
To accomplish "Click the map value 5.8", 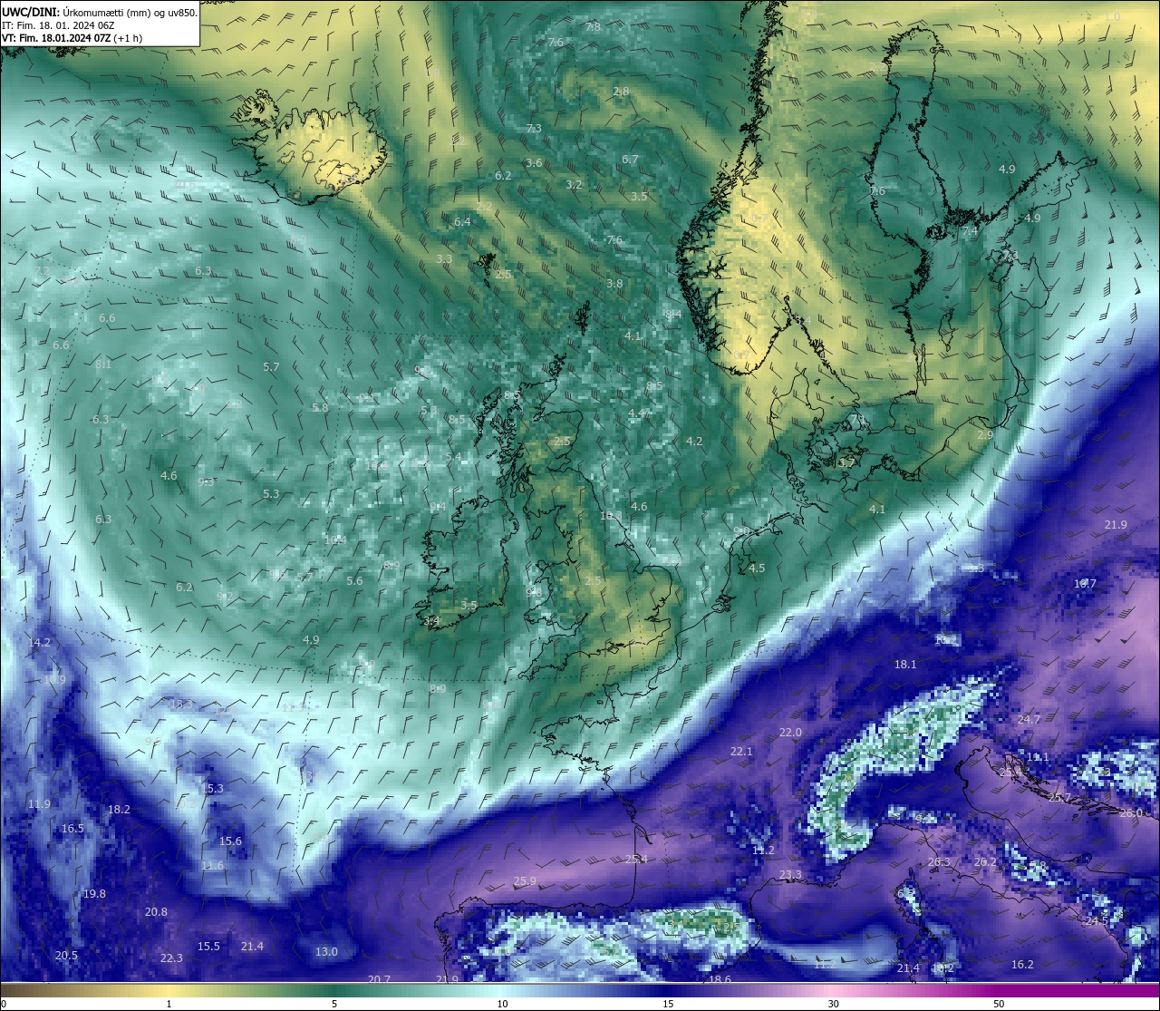I will pyautogui.click(x=320, y=407).
